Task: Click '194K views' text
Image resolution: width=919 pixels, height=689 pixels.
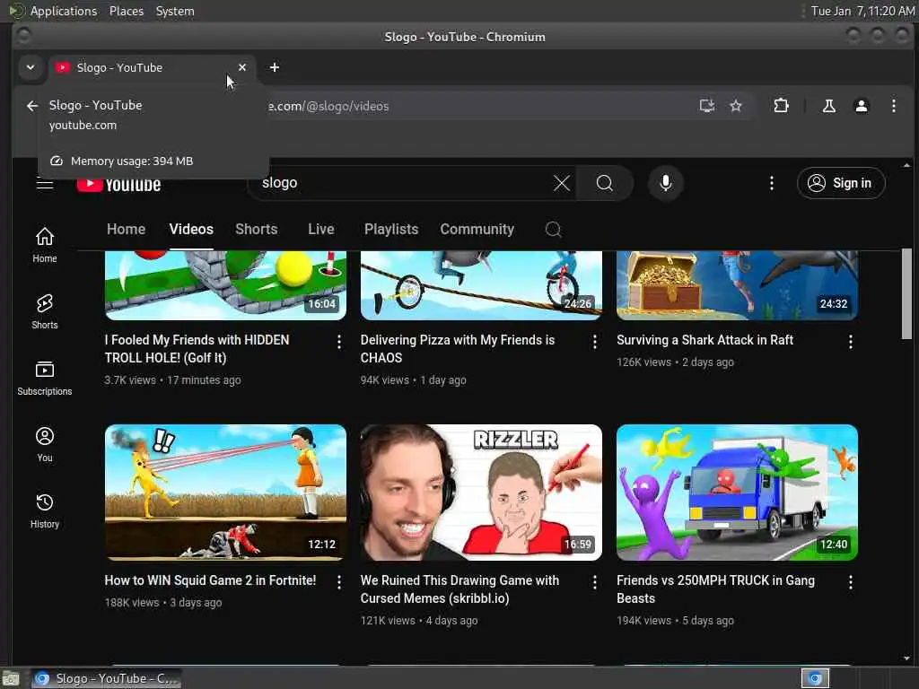Action: click(x=643, y=621)
